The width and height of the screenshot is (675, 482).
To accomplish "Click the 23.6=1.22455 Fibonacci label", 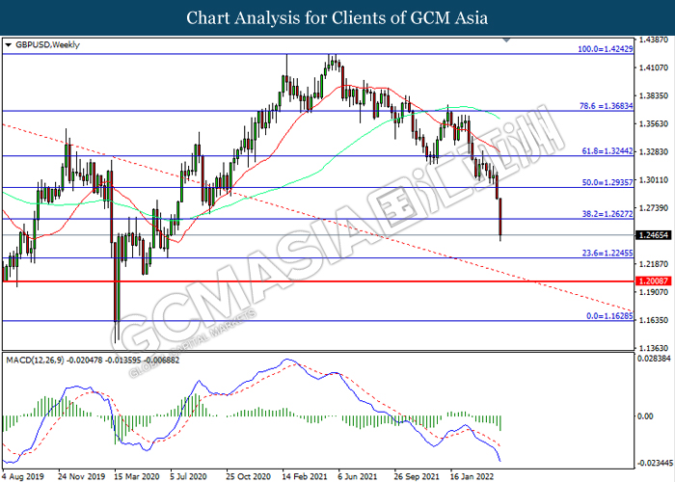I will (x=607, y=253).
